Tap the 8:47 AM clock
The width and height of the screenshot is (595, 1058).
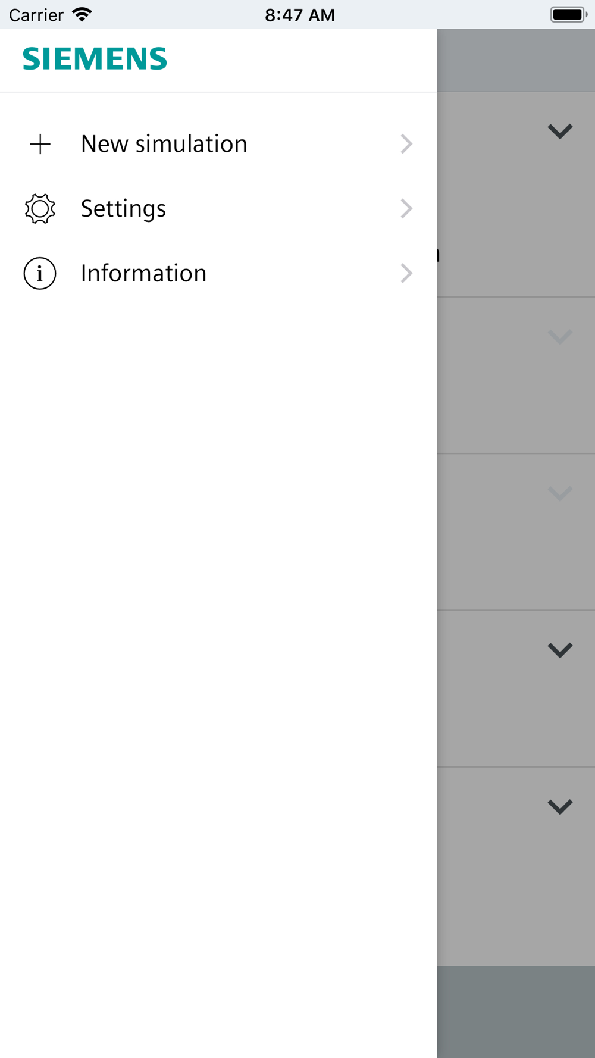(300, 15)
